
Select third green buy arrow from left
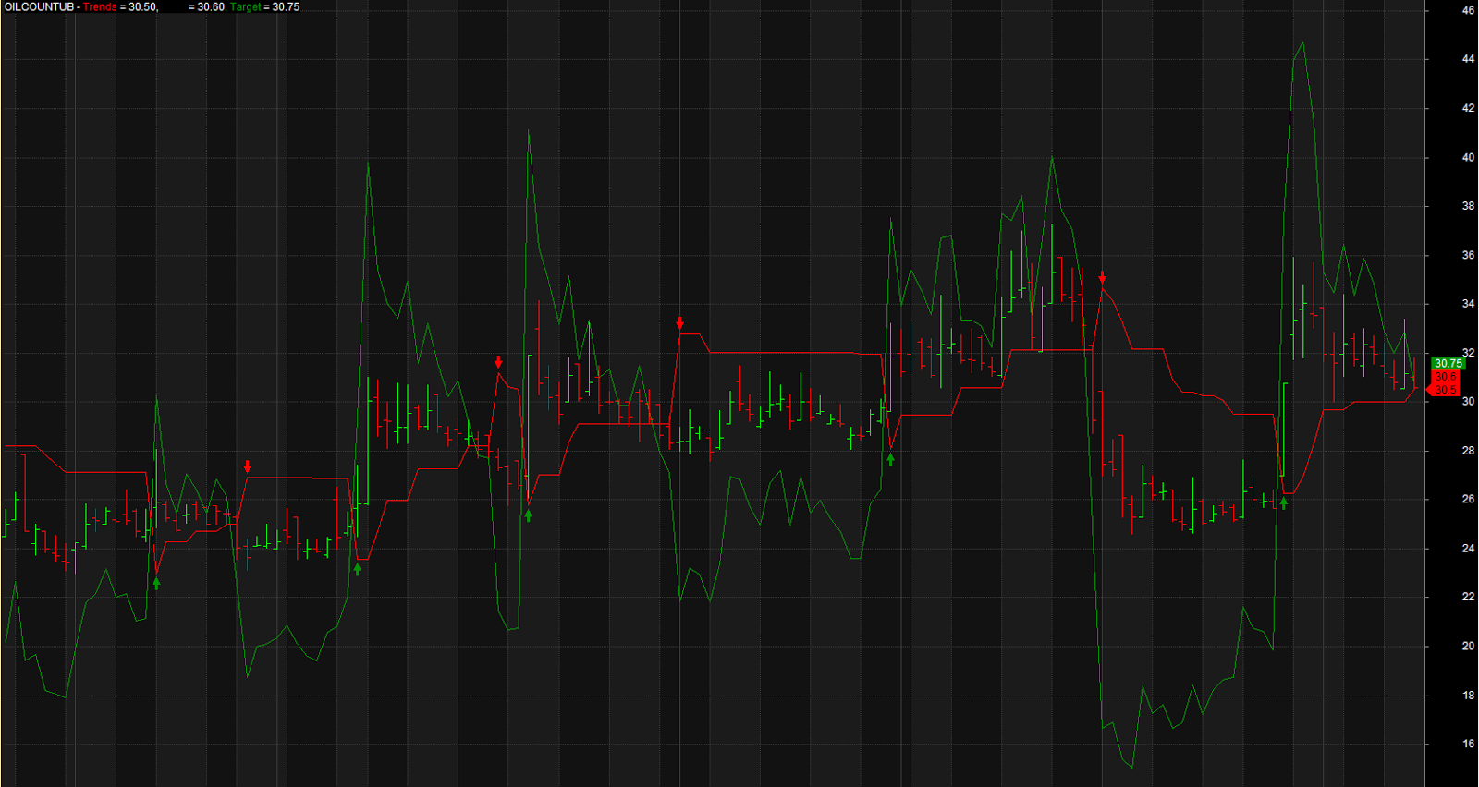[x=529, y=515]
